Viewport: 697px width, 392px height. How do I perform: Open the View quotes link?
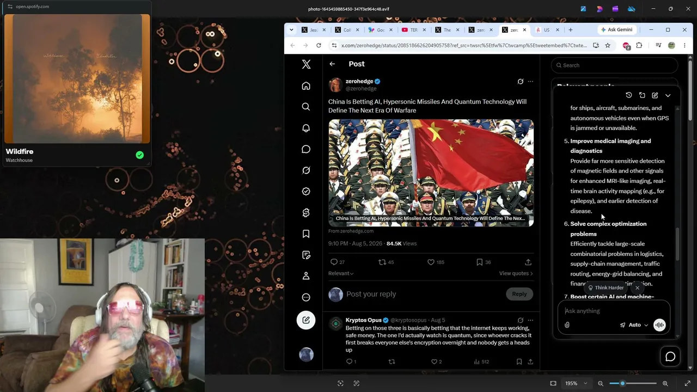click(x=516, y=273)
